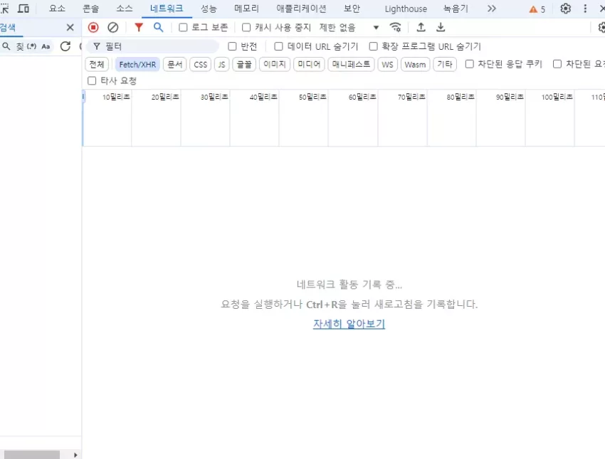This screenshot has height=459, width=605.
Task: Stop recording network log
Action: tap(93, 27)
